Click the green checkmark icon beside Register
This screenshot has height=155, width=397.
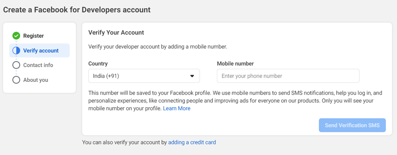[x=16, y=36]
